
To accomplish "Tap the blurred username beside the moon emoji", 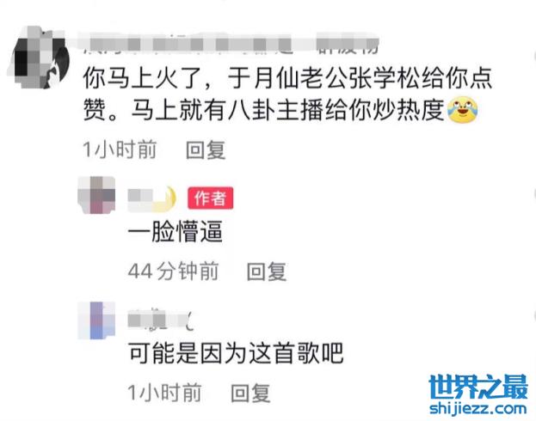I will click(140, 198).
